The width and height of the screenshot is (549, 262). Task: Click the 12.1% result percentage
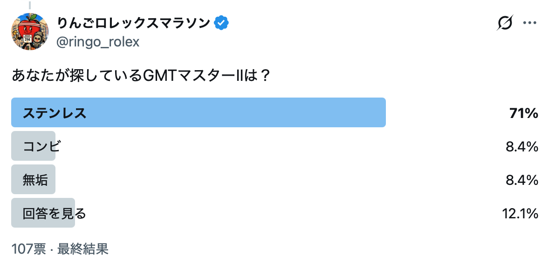click(x=520, y=214)
